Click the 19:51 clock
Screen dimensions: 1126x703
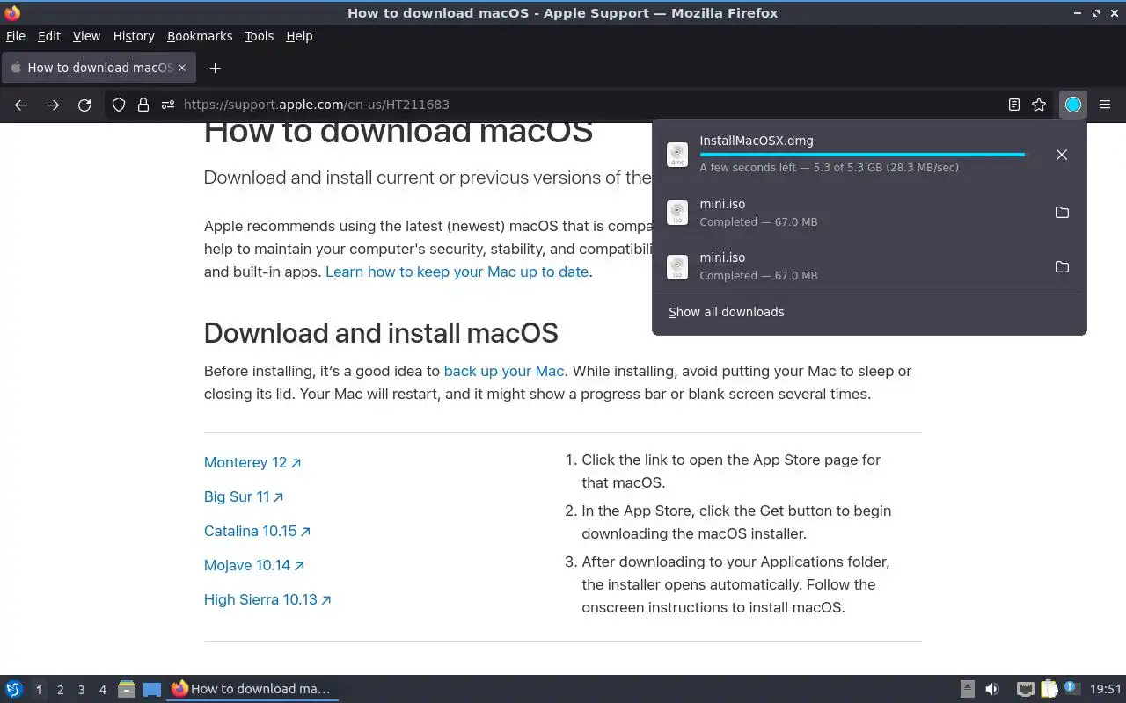tap(1106, 690)
